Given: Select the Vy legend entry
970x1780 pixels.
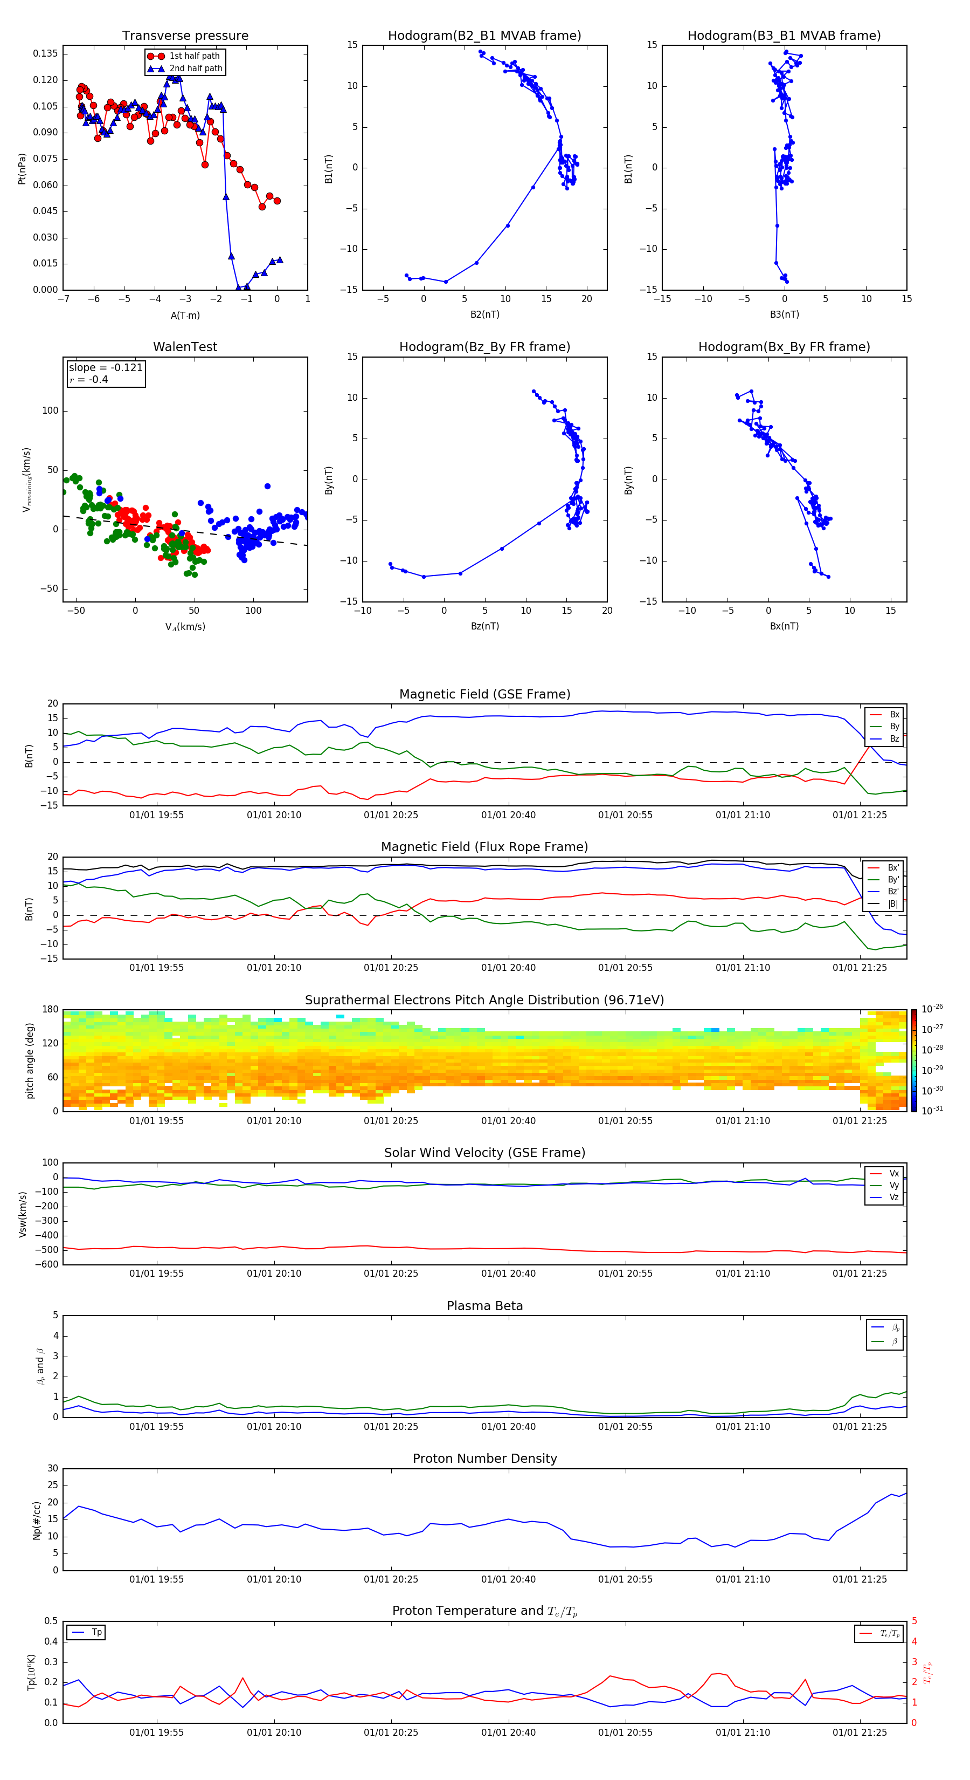Looking at the screenshot, I should coord(885,1186).
